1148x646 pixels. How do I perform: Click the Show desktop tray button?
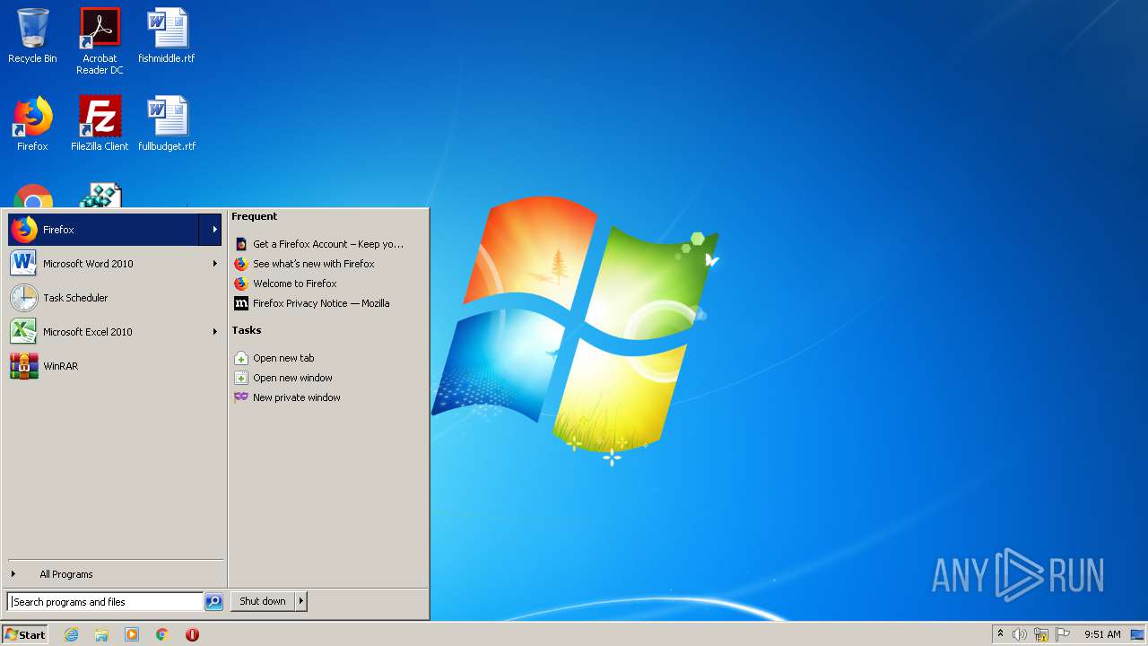tap(1137, 634)
